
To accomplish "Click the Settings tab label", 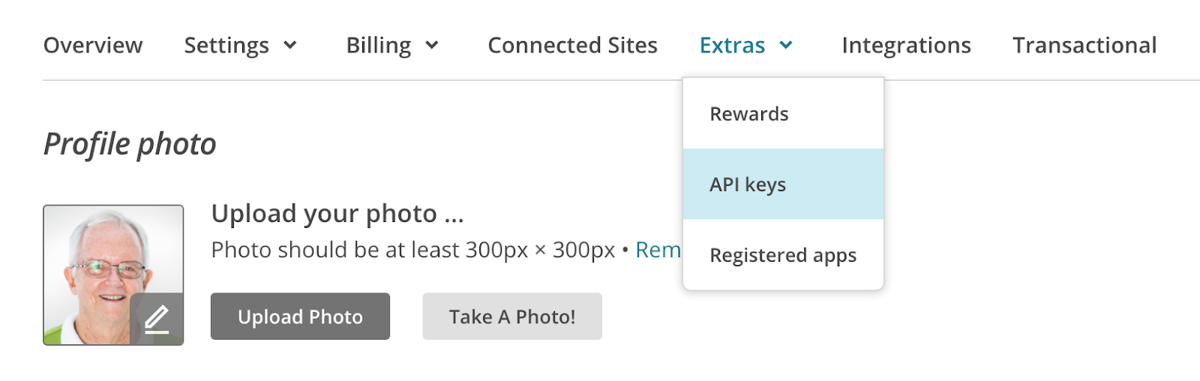I will (226, 46).
